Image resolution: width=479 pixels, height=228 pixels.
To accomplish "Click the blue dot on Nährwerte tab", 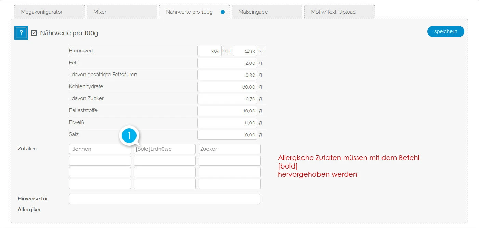I will [223, 11].
